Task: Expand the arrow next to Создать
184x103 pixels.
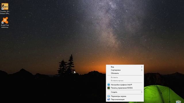Action: tap(142, 92)
